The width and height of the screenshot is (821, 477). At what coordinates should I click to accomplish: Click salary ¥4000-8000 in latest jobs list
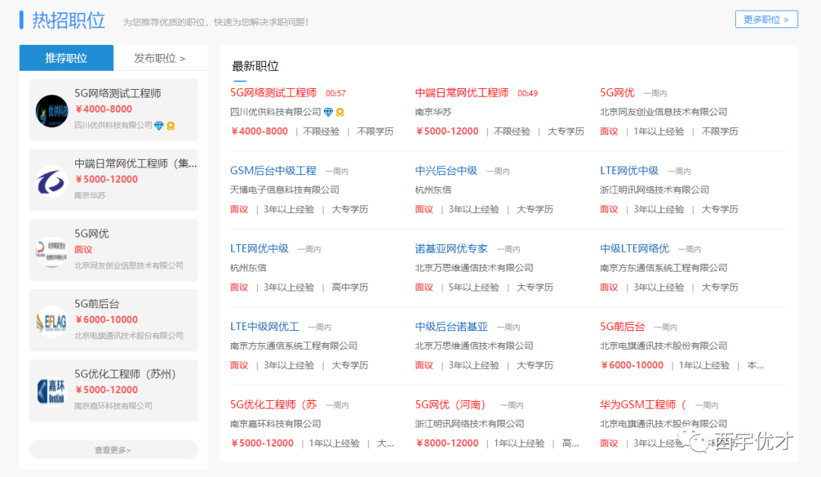[x=259, y=132]
